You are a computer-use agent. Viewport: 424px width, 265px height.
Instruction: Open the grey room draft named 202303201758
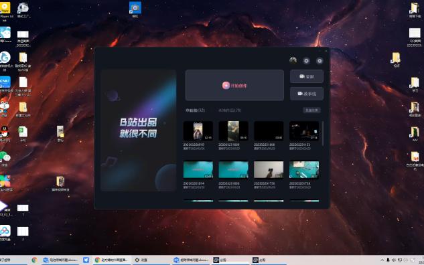tap(269, 170)
